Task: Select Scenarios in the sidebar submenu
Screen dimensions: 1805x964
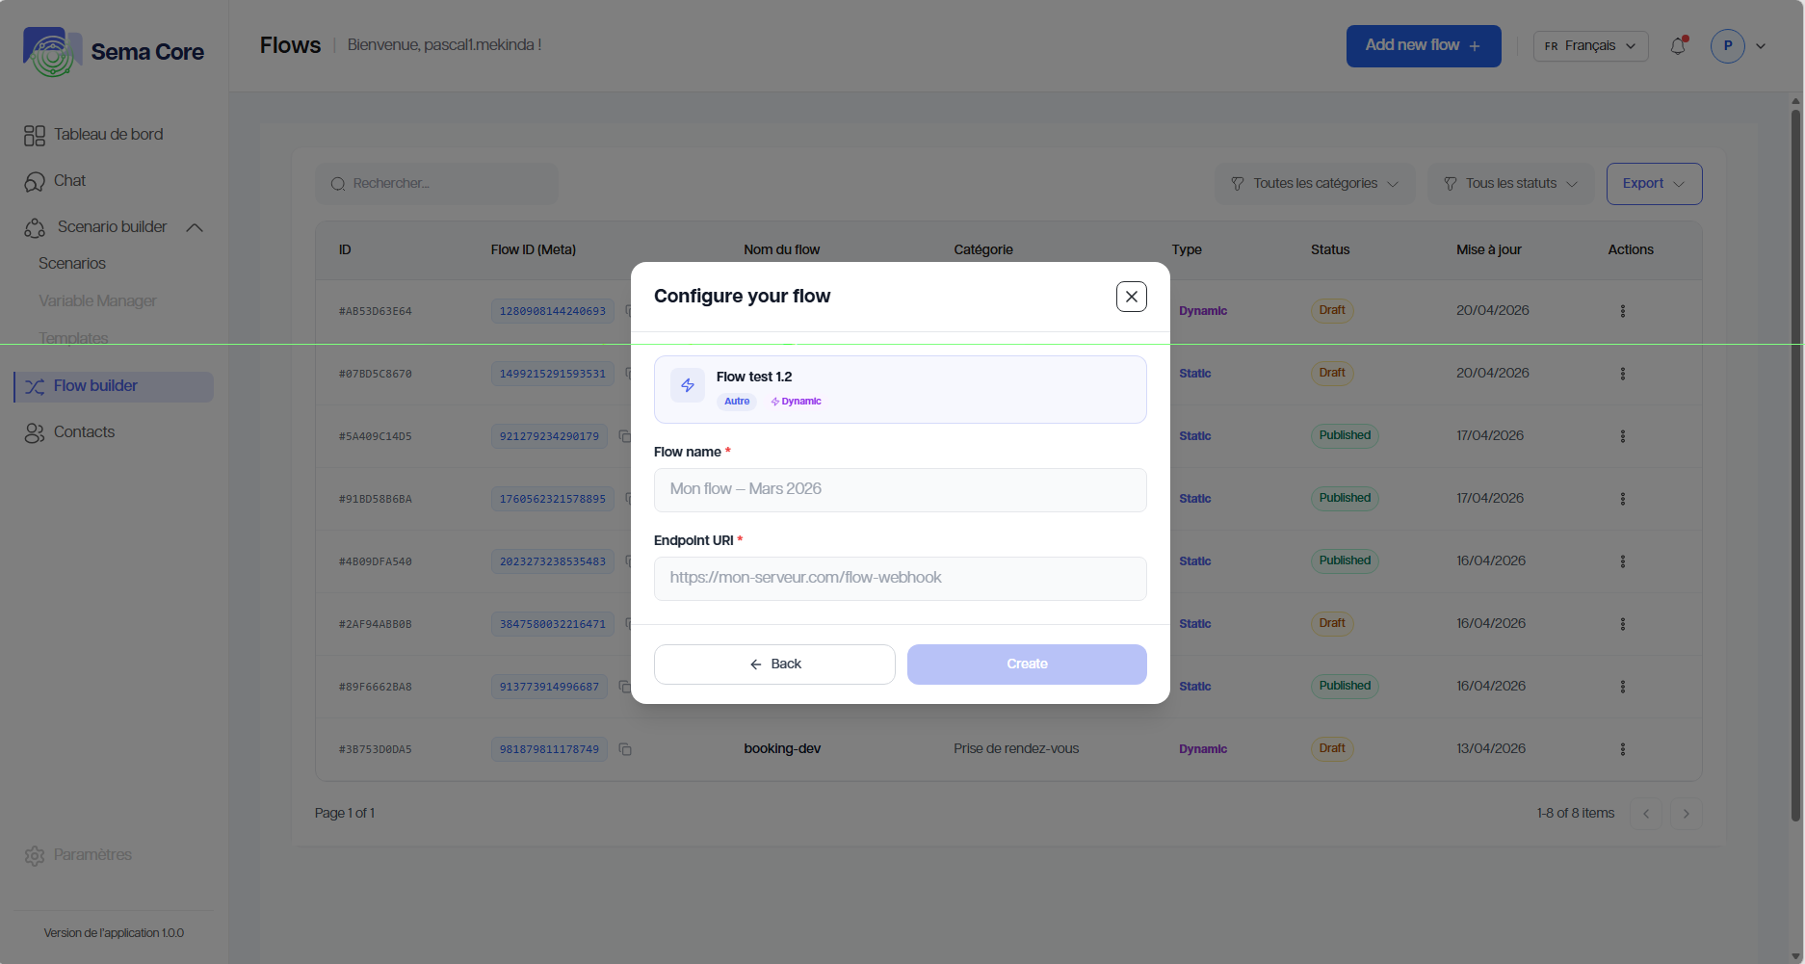Action: coord(72,264)
